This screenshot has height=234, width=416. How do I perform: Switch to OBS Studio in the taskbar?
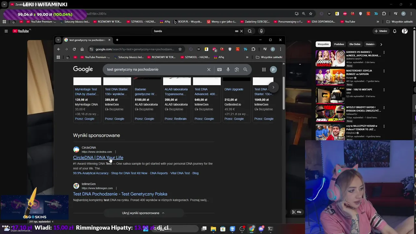(242, 229)
